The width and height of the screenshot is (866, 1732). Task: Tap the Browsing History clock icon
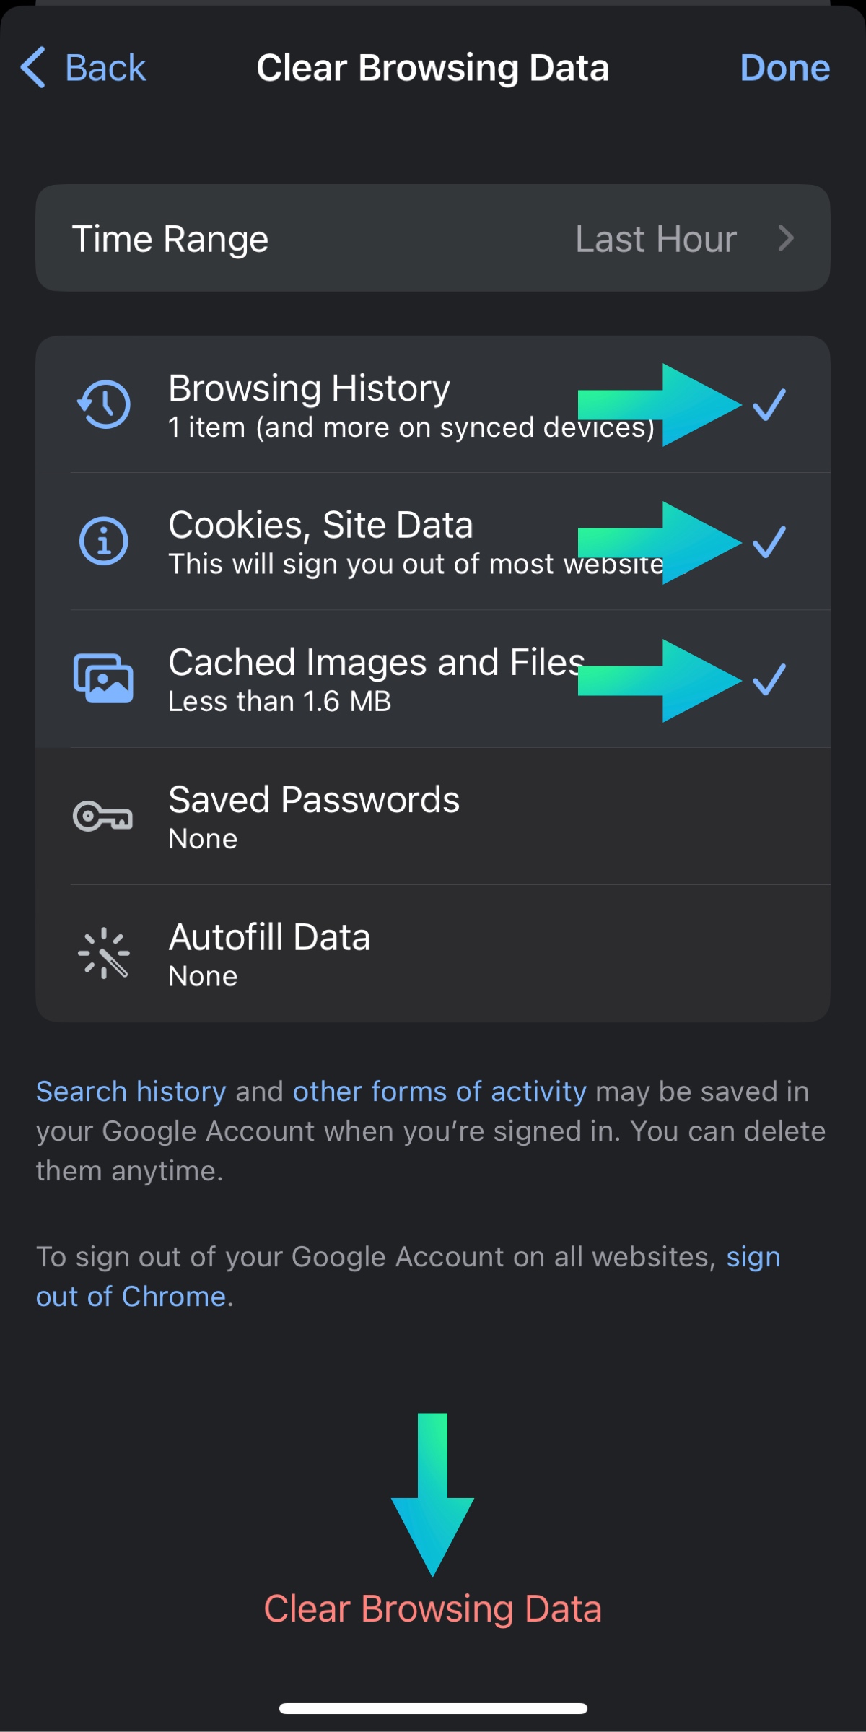coord(104,404)
